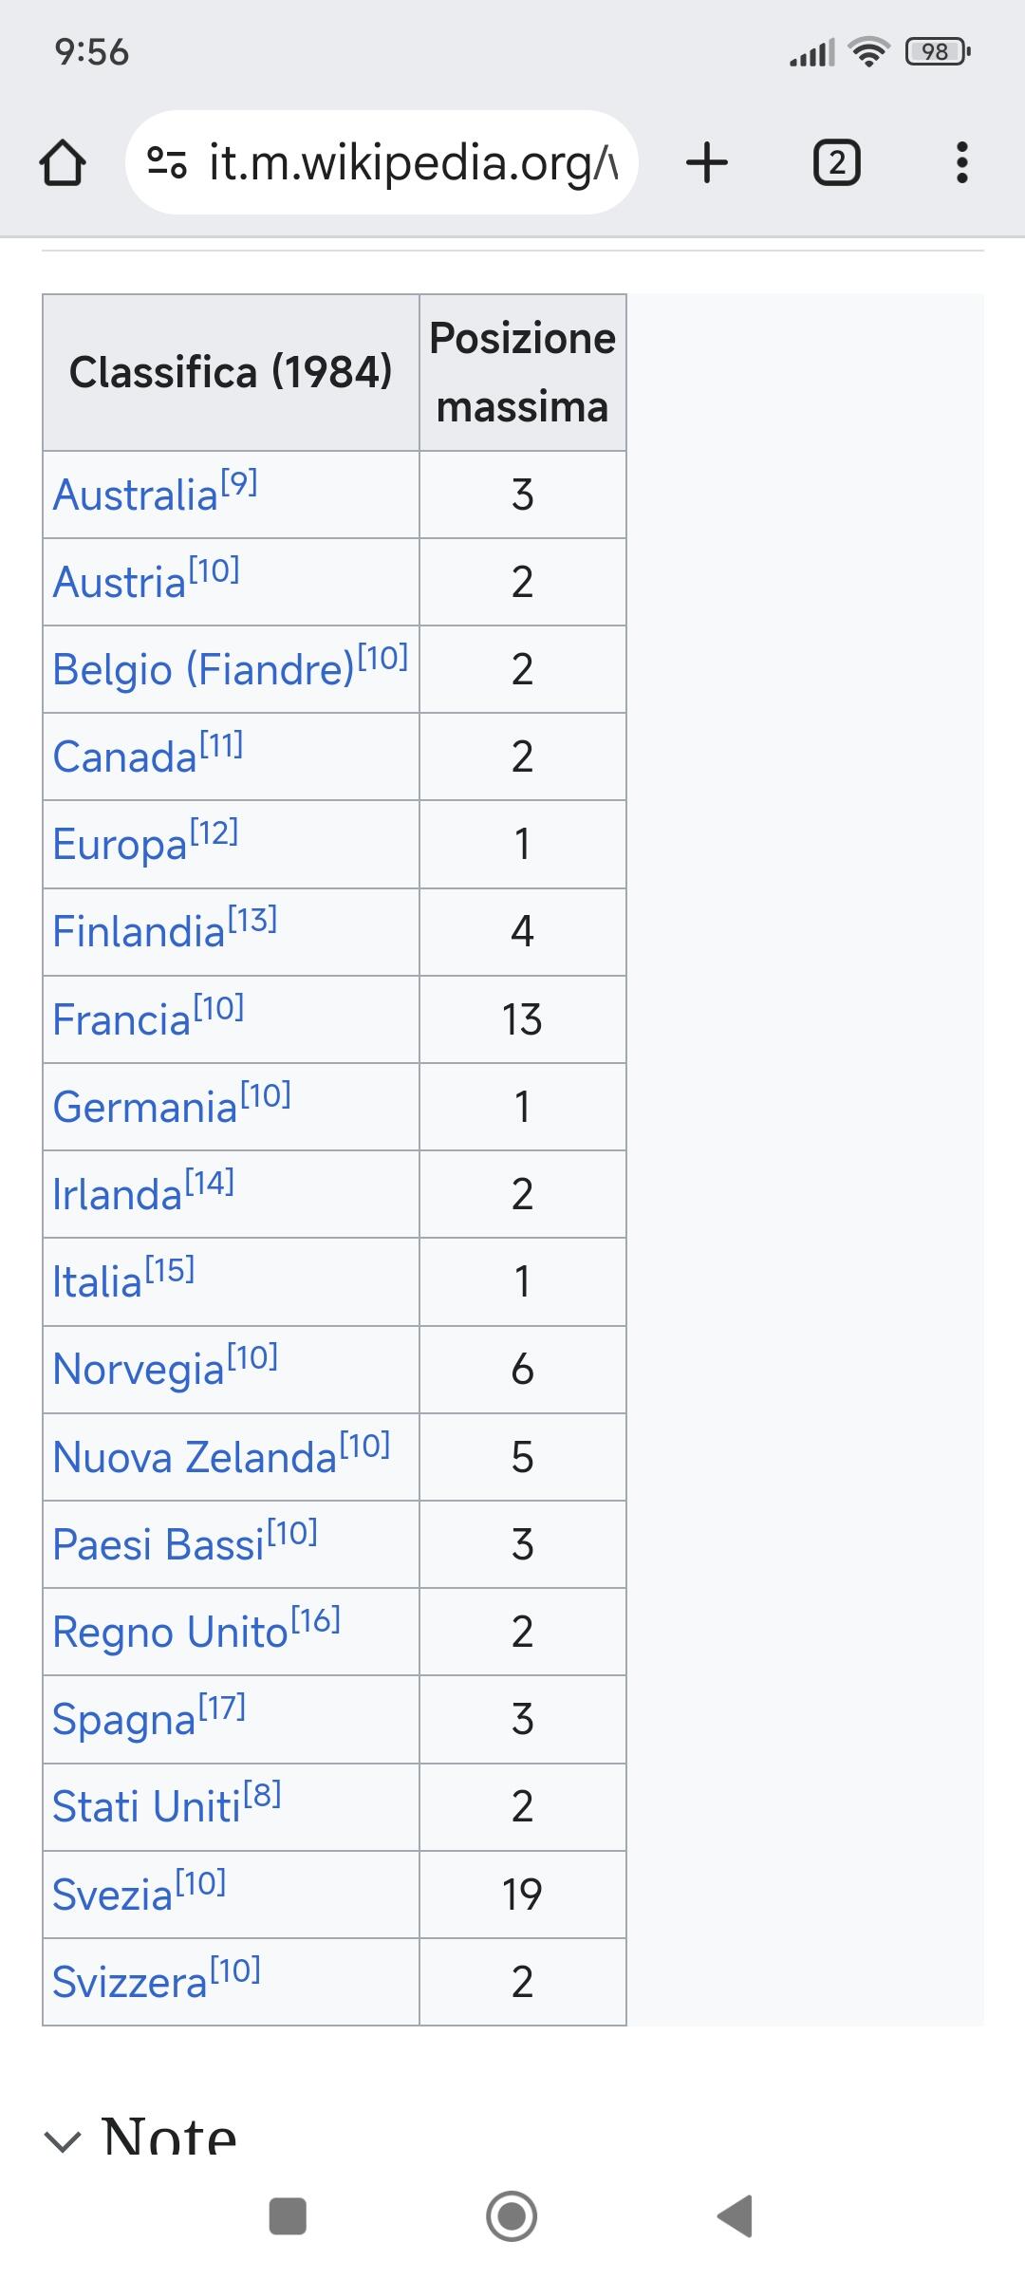Open the Belgio (Fiandre) link
The image size is (1025, 2278).
pos(203,669)
